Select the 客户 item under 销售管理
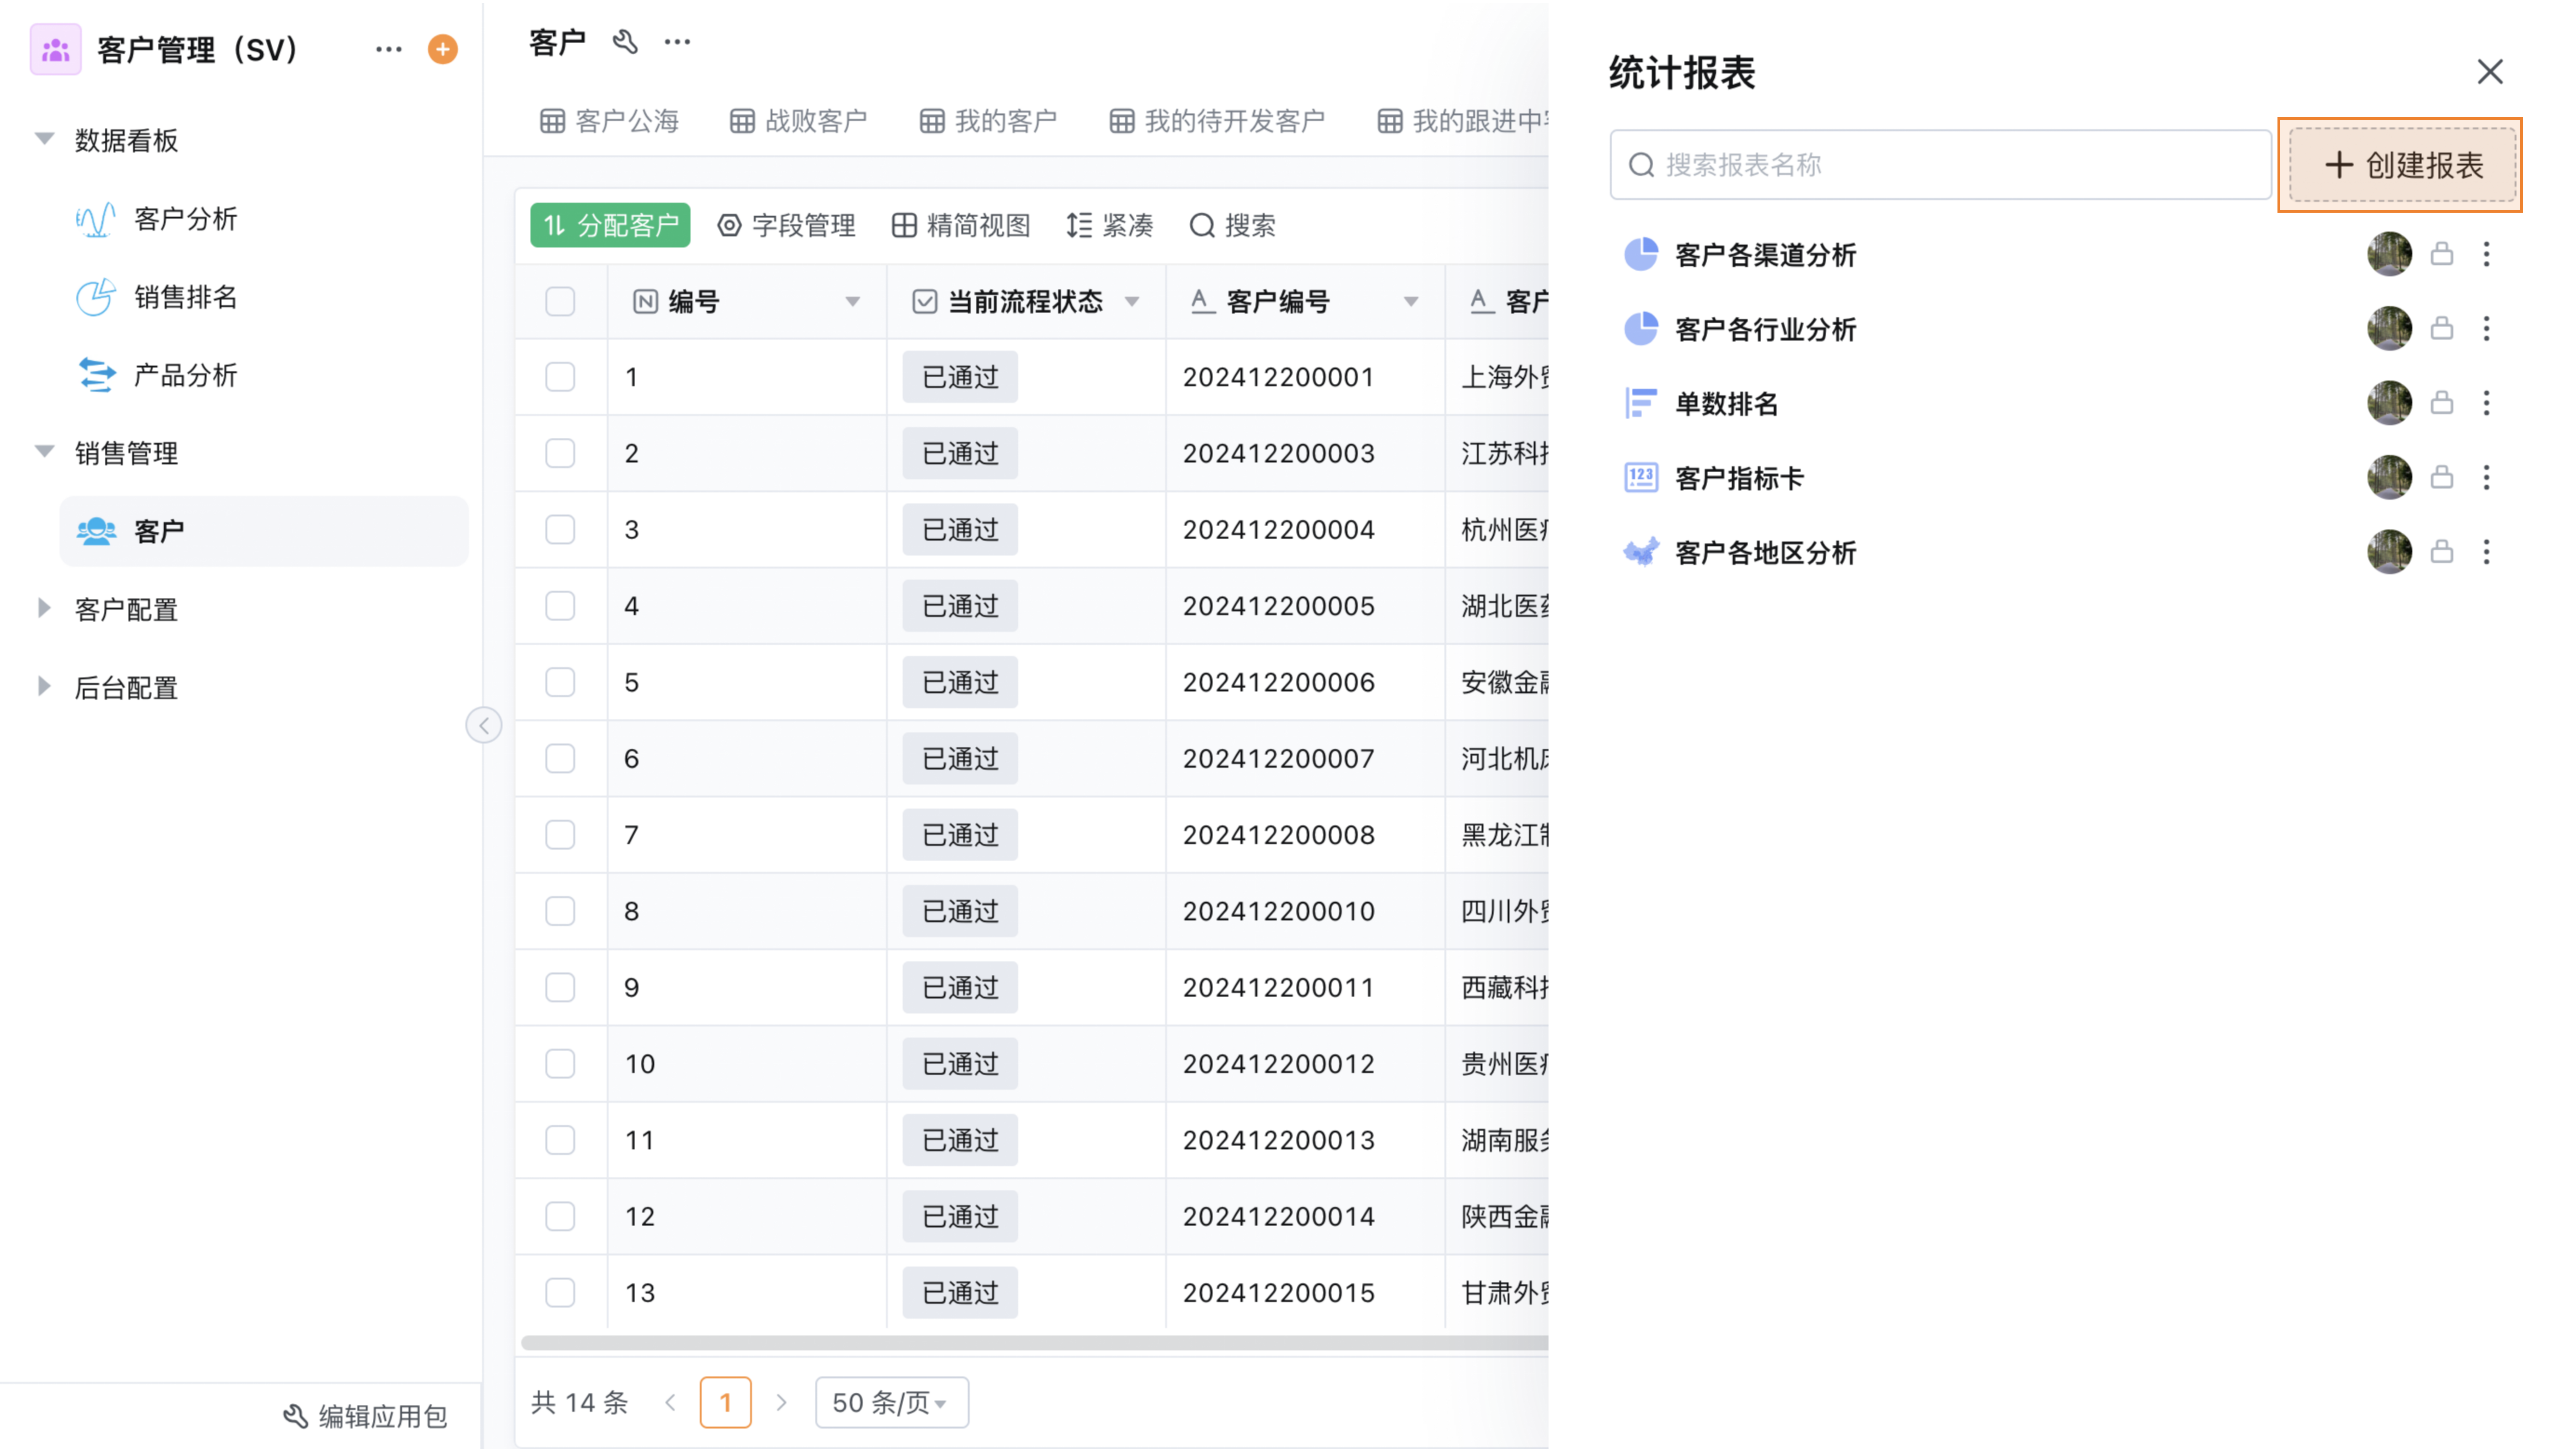This screenshot has width=2576, height=1449. [264, 531]
